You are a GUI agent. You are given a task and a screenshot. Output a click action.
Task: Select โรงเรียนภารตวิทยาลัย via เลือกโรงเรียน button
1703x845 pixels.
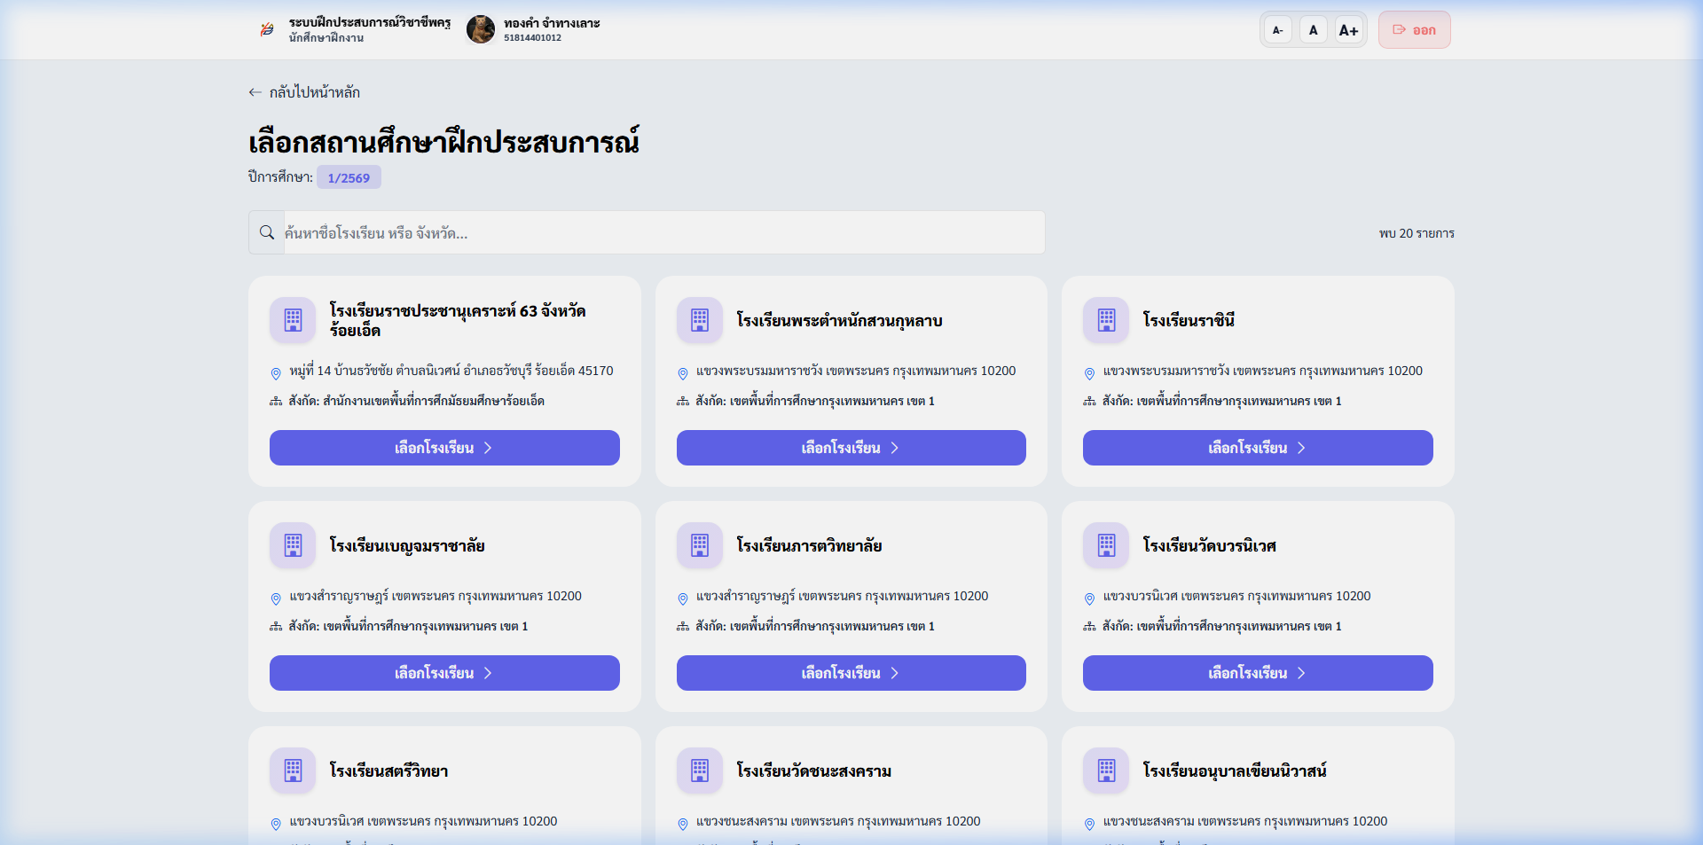pyautogui.click(x=851, y=673)
